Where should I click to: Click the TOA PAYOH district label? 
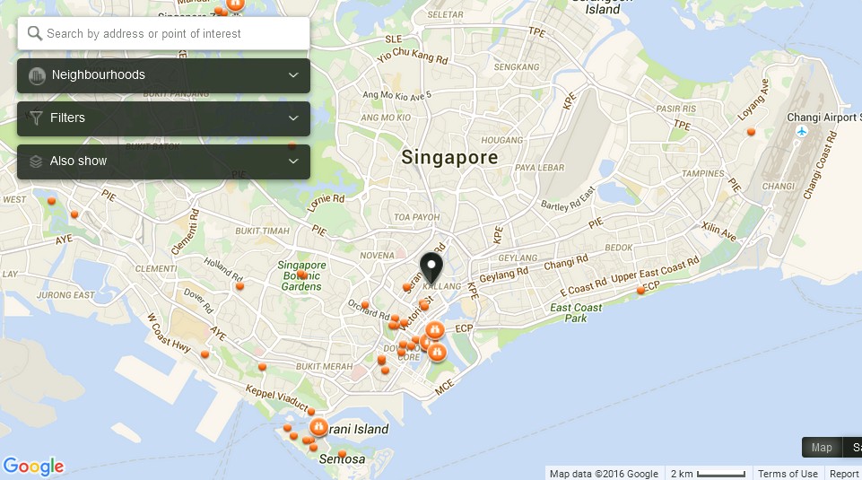(417, 217)
